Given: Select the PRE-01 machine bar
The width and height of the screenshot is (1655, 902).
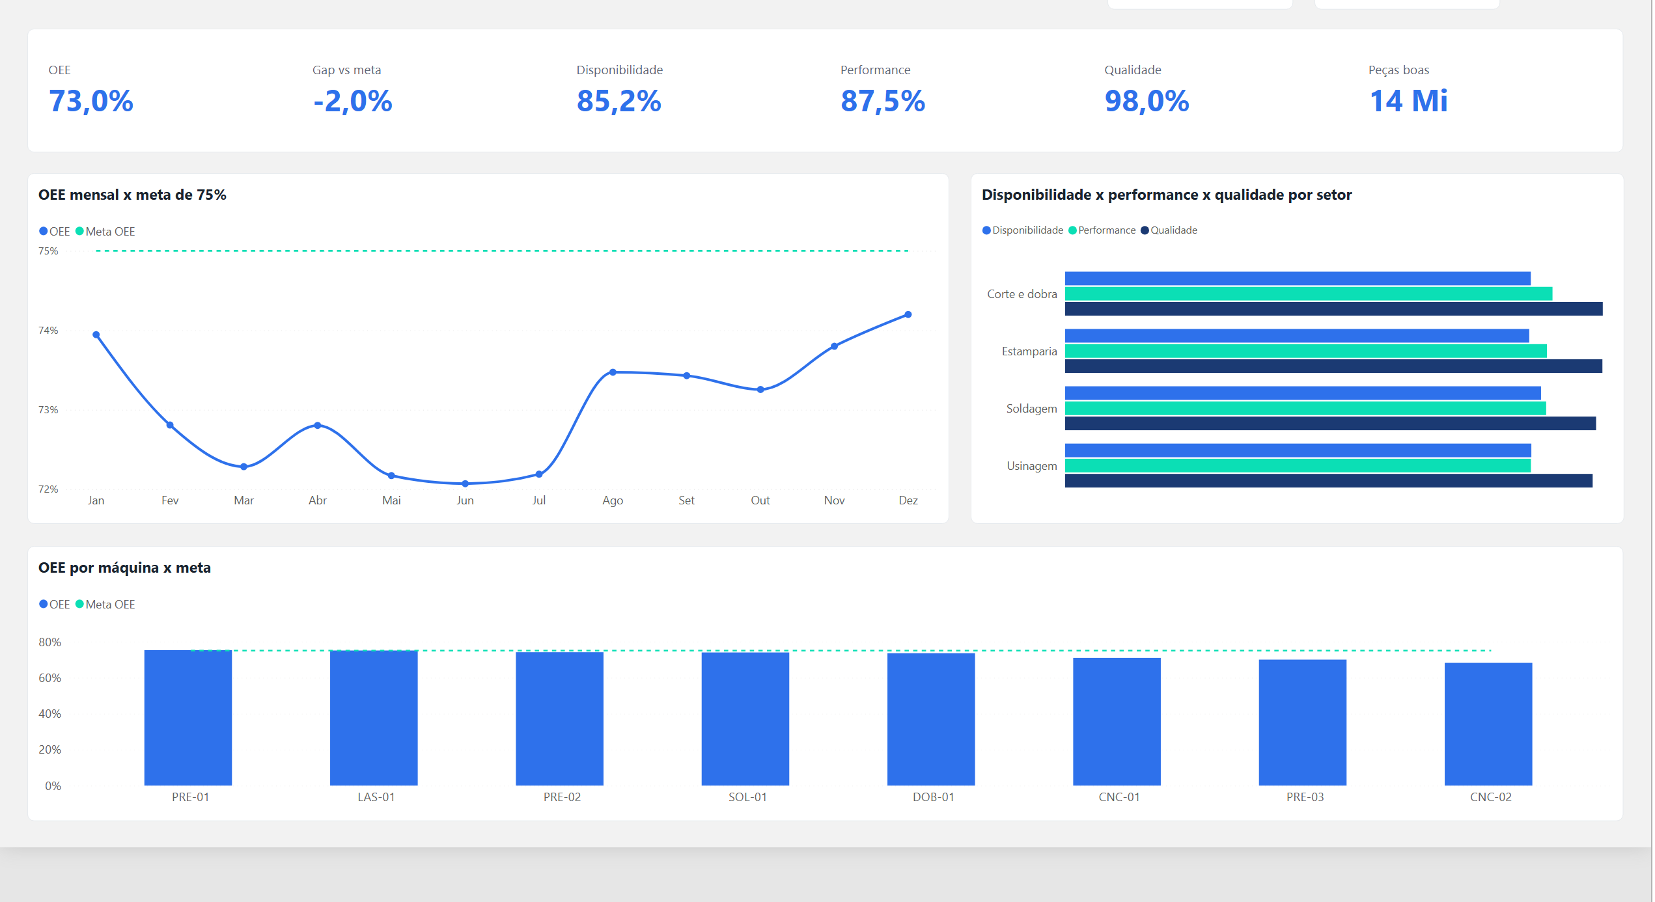Looking at the screenshot, I should [188, 717].
